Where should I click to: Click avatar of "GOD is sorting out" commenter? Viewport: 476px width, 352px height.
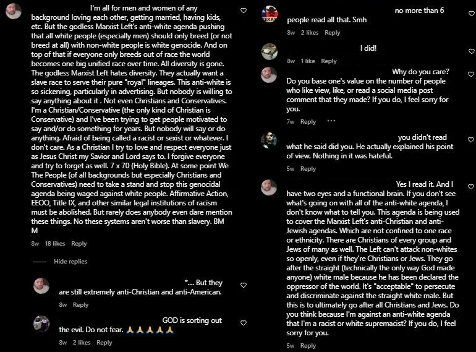[x=41, y=324]
